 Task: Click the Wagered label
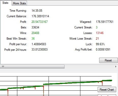tap(86, 22)
